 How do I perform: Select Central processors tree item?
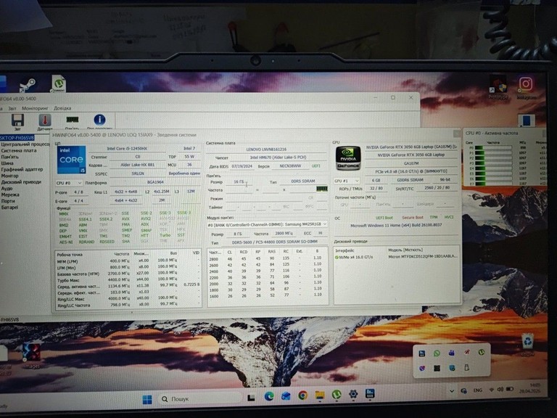click(25, 144)
